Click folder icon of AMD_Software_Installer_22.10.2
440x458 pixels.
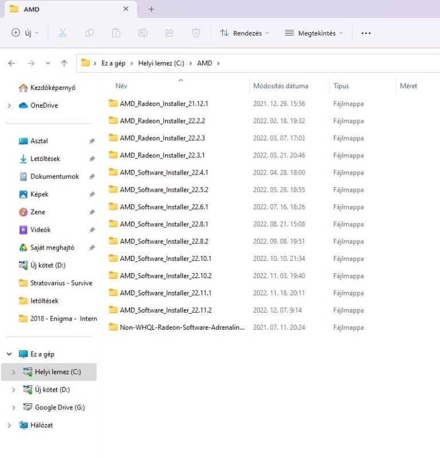click(x=113, y=275)
